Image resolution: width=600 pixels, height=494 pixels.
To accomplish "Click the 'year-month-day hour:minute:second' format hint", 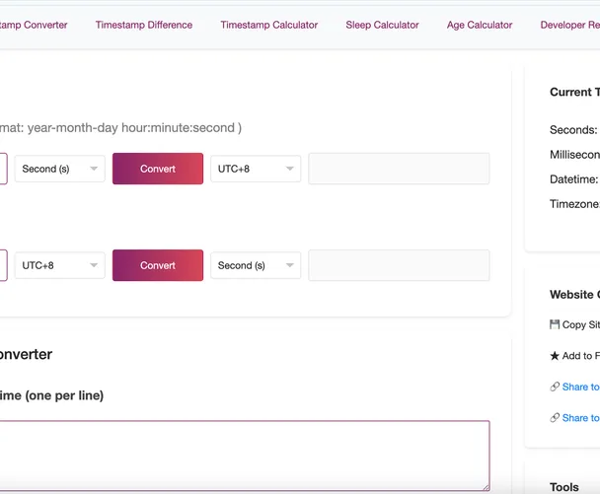I will 131,128.
